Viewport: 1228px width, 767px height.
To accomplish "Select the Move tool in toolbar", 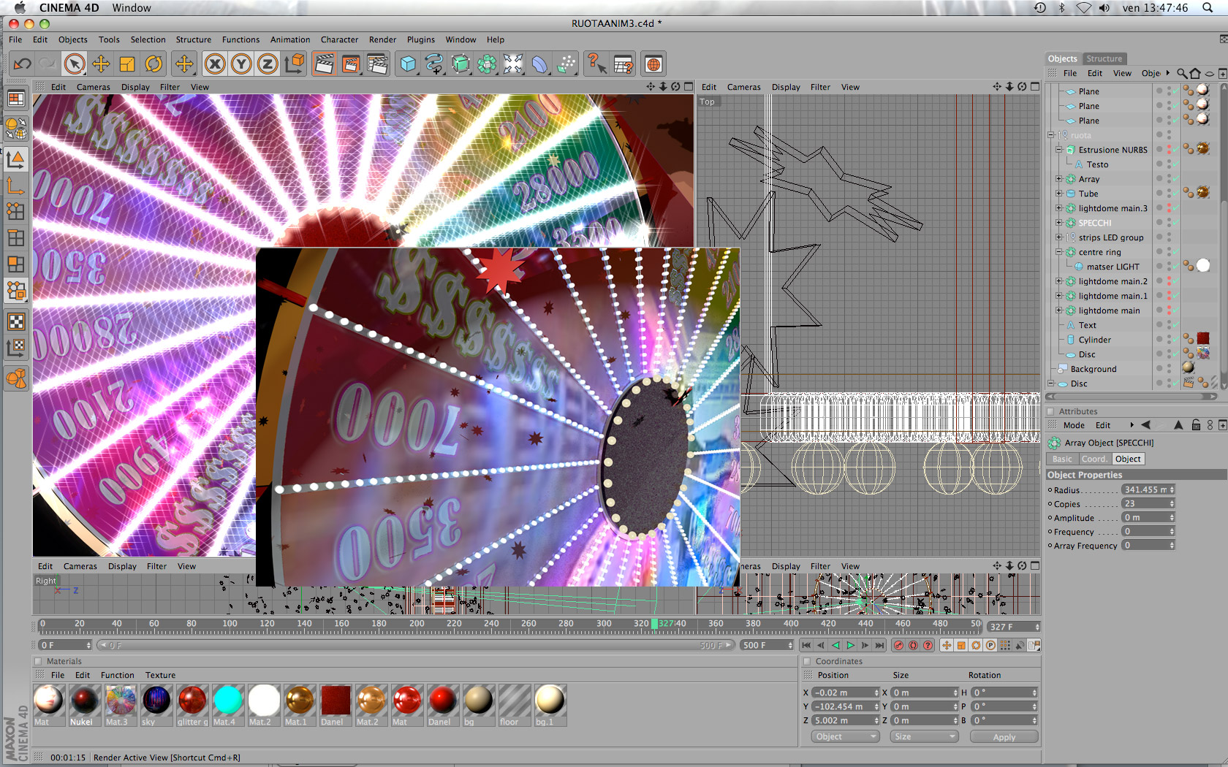I will [x=101, y=64].
